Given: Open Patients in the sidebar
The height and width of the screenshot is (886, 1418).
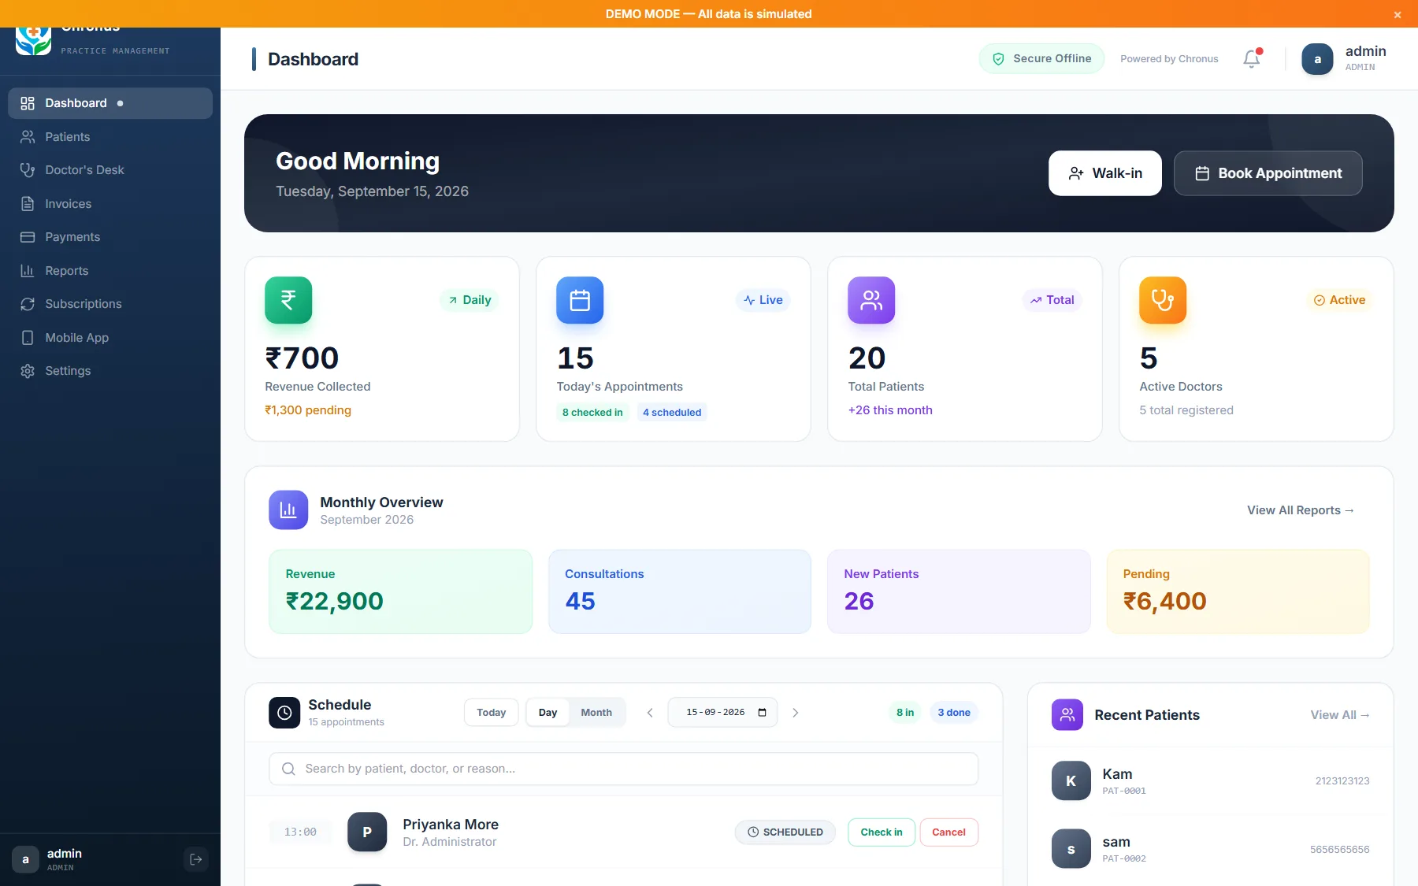Looking at the screenshot, I should pyautogui.click(x=110, y=137).
